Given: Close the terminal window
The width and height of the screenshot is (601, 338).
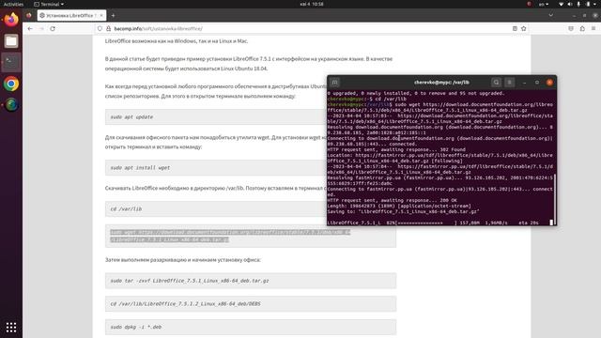Looking at the screenshot, I should pyautogui.click(x=549, y=83).
